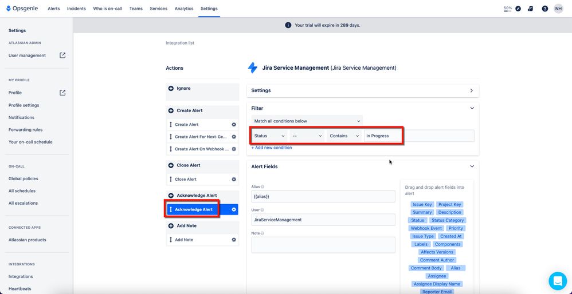Viewport: 572px width, 294px height.
Task: Click the 50% progress indicator
Action: point(507,9)
